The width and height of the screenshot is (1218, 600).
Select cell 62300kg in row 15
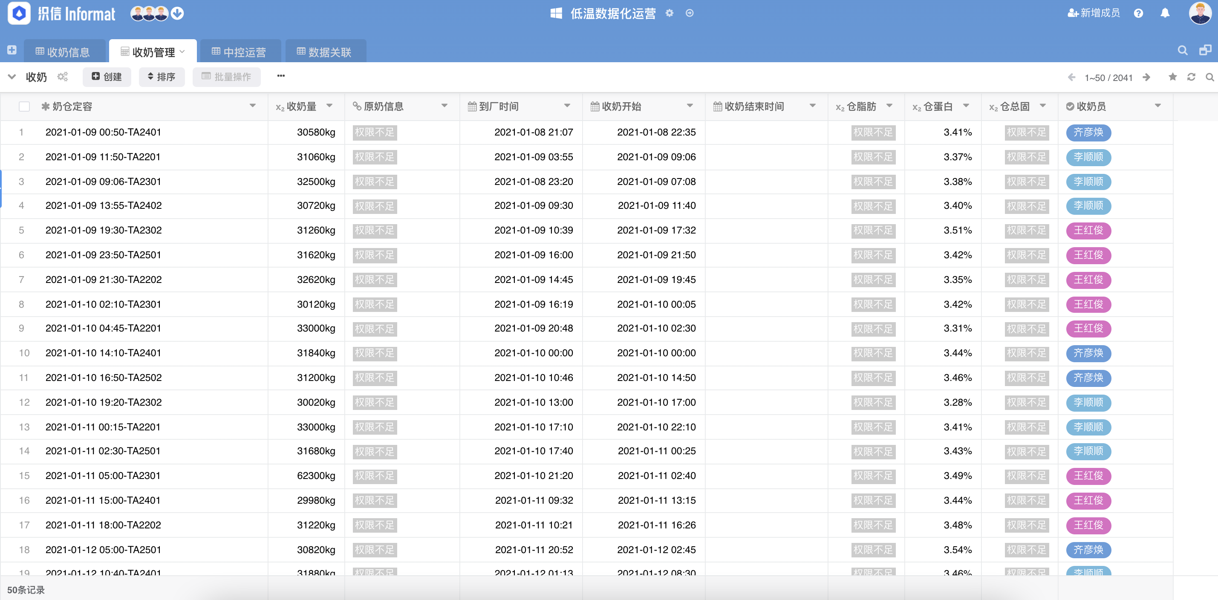tap(316, 476)
